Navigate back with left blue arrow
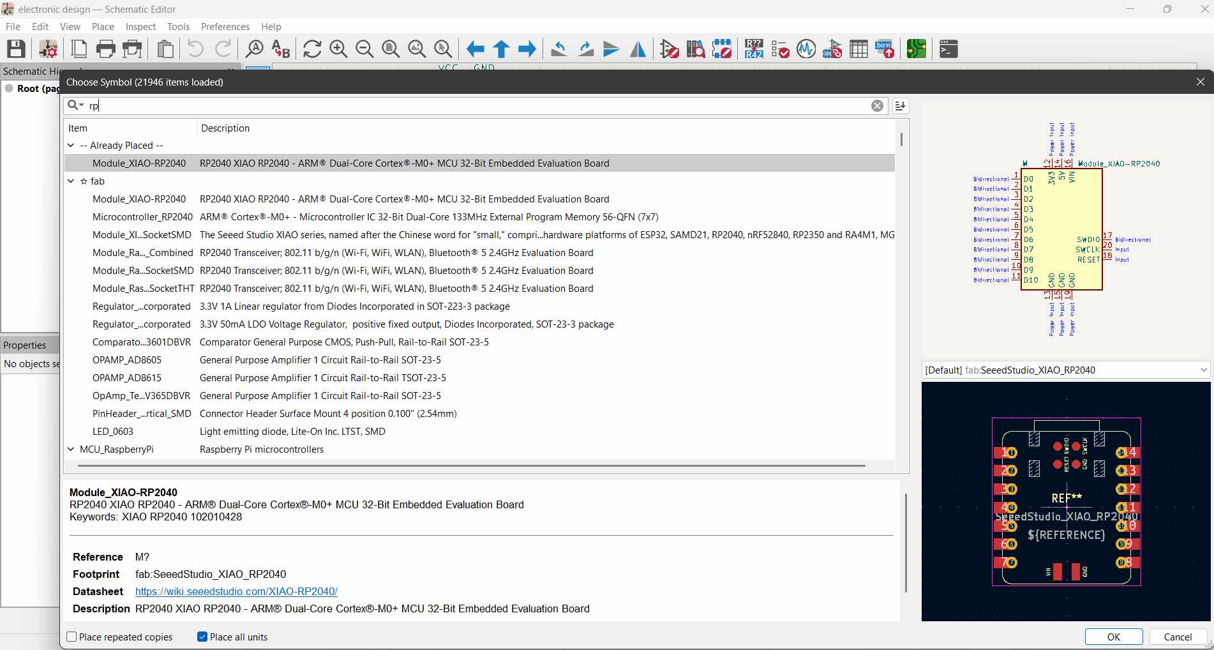The width and height of the screenshot is (1214, 650). tap(475, 49)
